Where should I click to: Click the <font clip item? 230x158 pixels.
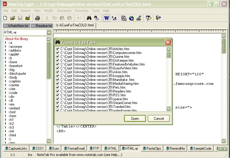point(12,112)
